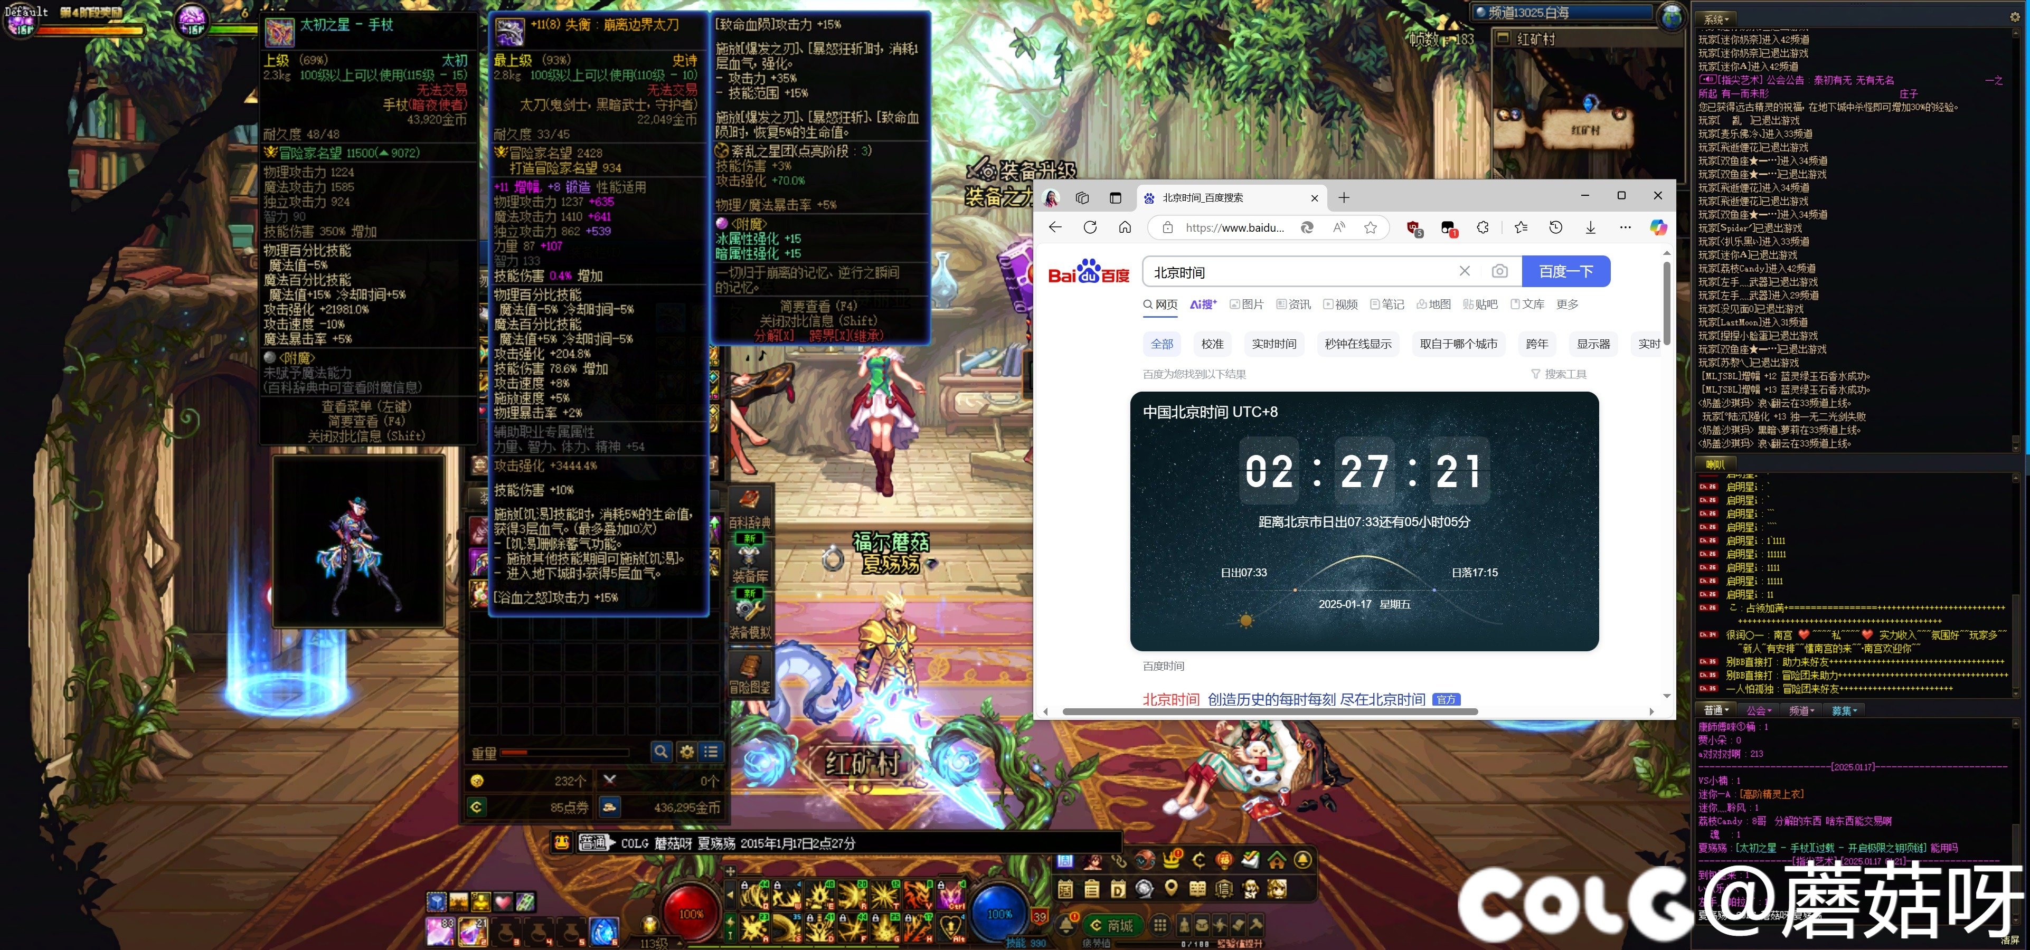This screenshot has width=2030, height=950.
Task: Click the gold safe icon beside 436,295金币
Action: pos(610,806)
